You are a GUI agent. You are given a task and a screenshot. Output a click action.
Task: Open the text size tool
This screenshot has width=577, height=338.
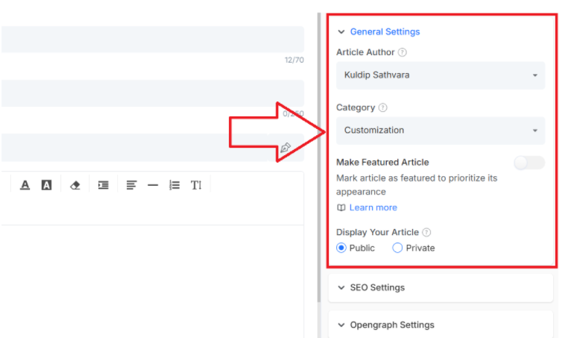pos(196,185)
